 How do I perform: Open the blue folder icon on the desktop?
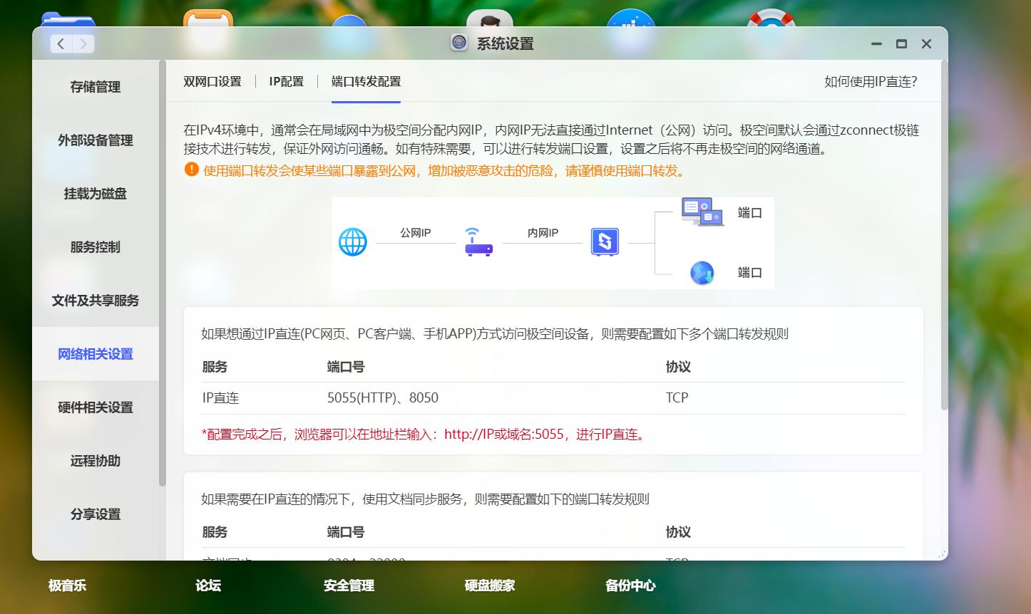click(68, 18)
